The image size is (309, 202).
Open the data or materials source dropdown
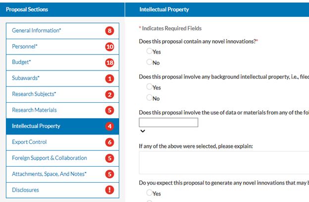tap(168, 123)
